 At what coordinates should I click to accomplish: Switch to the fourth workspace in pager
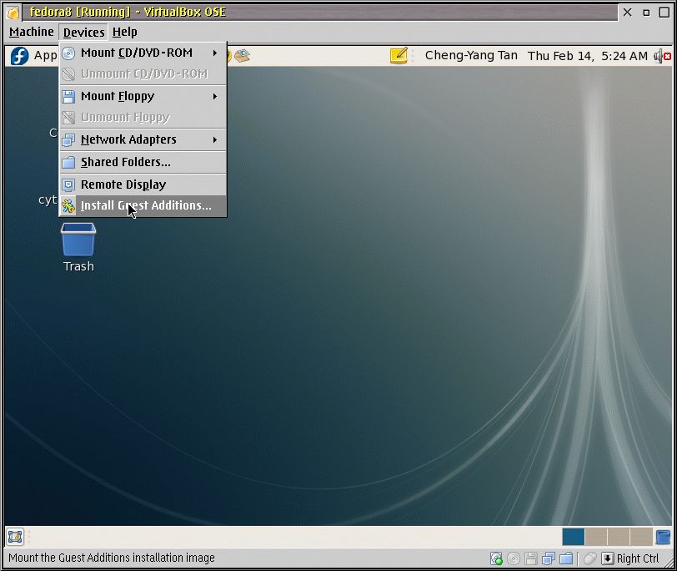[x=641, y=537]
